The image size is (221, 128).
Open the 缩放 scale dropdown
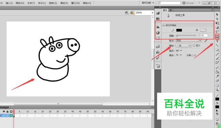pos(183,45)
